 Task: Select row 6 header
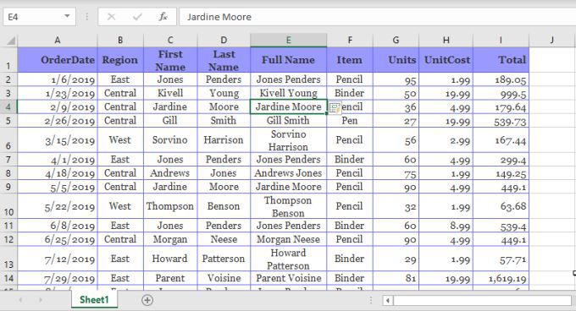point(8,140)
